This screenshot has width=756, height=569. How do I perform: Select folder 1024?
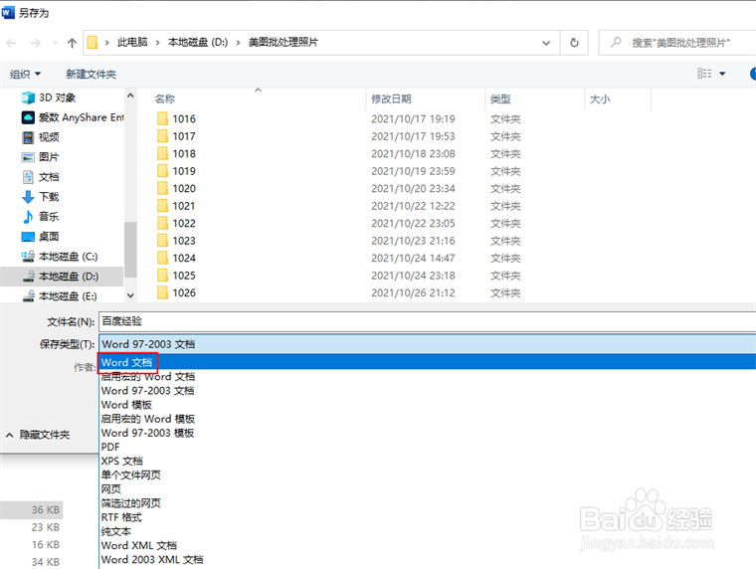176,258
